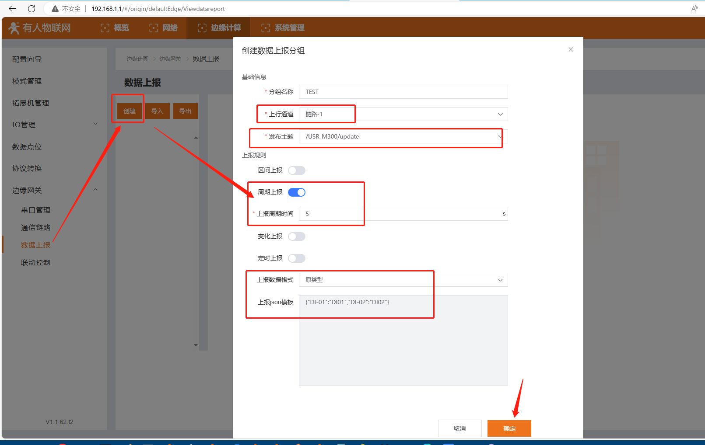
Task: Open the 上行通道 dropdown list
Action: point(403,115)
